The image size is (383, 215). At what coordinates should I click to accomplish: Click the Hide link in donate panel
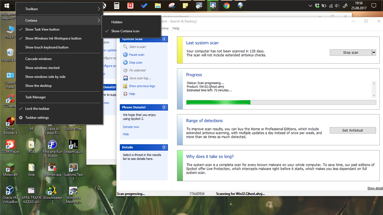click(126, 134)
